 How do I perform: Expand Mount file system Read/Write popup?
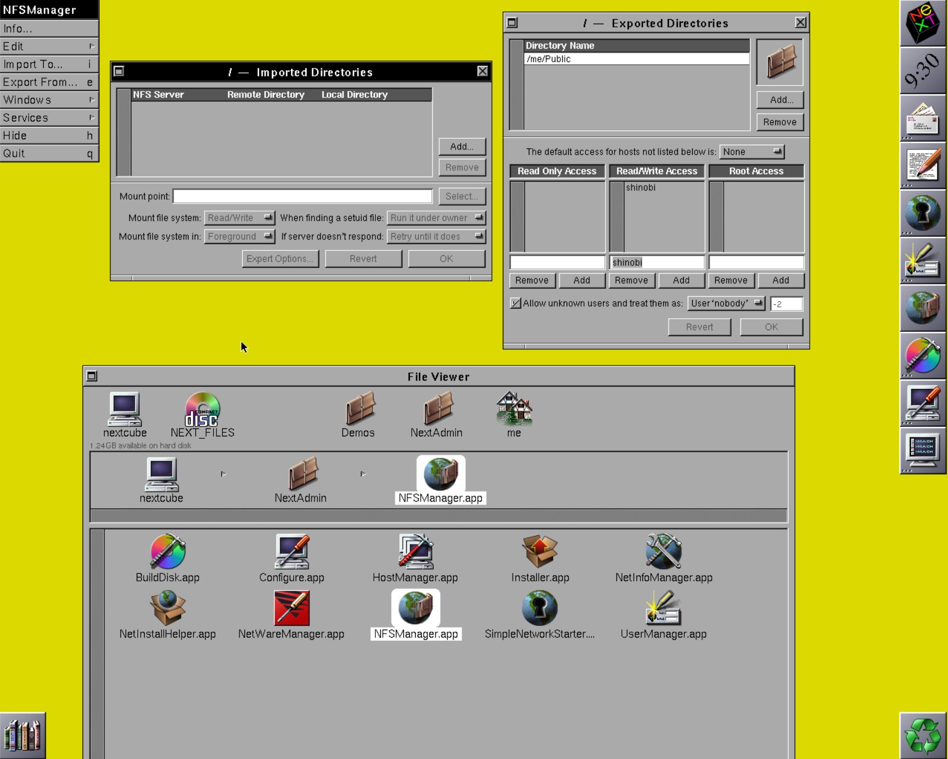[239, 217]
